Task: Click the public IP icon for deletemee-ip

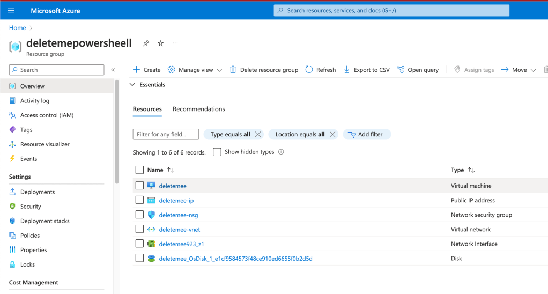Action: click(x=151, y=200)
